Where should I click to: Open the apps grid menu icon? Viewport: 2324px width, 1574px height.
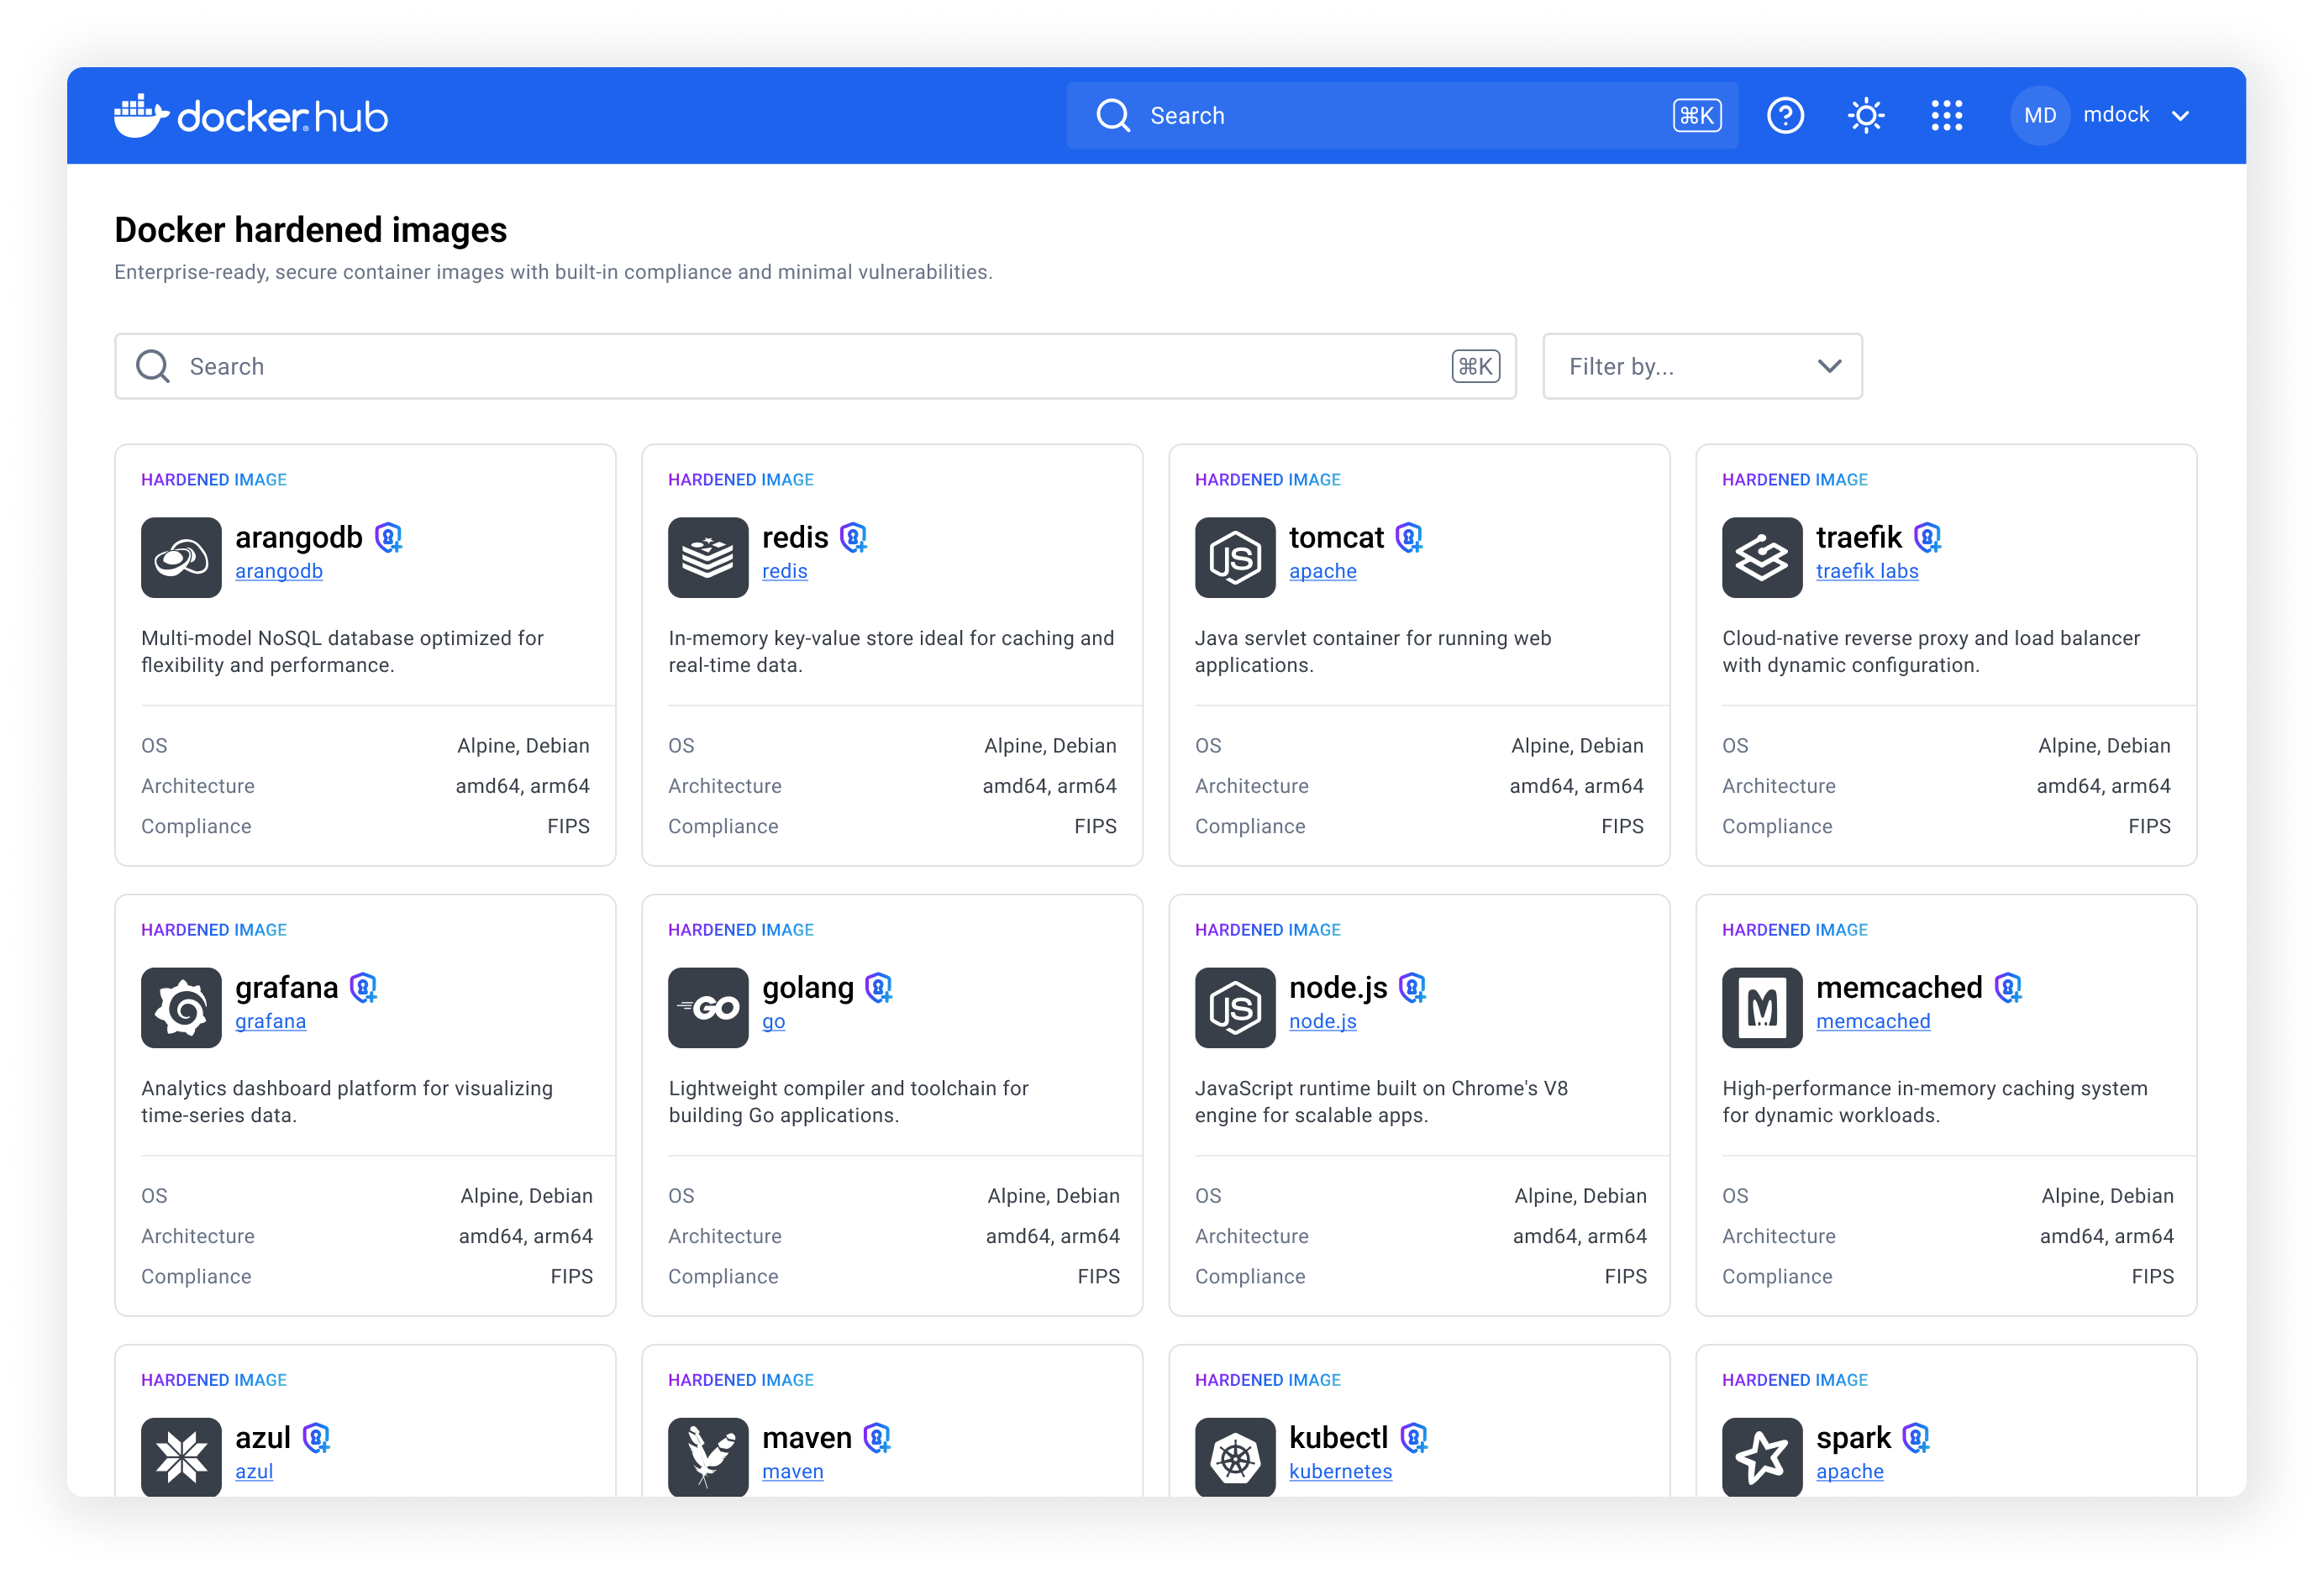1946,116
